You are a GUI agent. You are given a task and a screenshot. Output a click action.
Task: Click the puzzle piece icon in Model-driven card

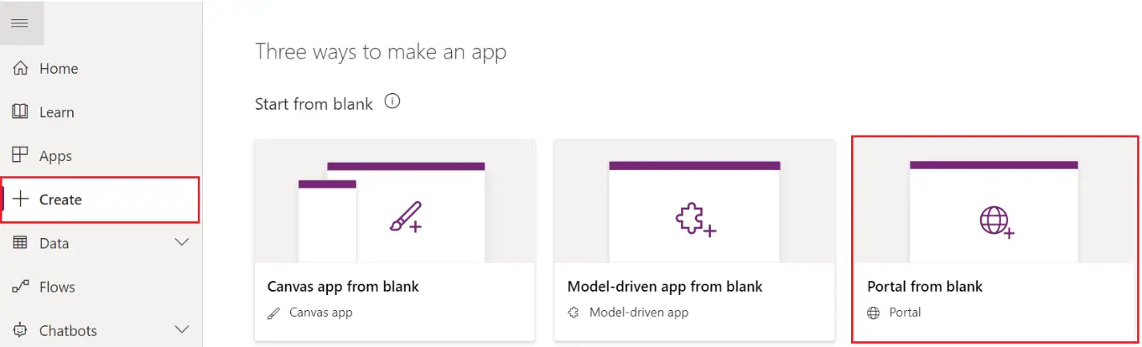click(x=696, y=219)
